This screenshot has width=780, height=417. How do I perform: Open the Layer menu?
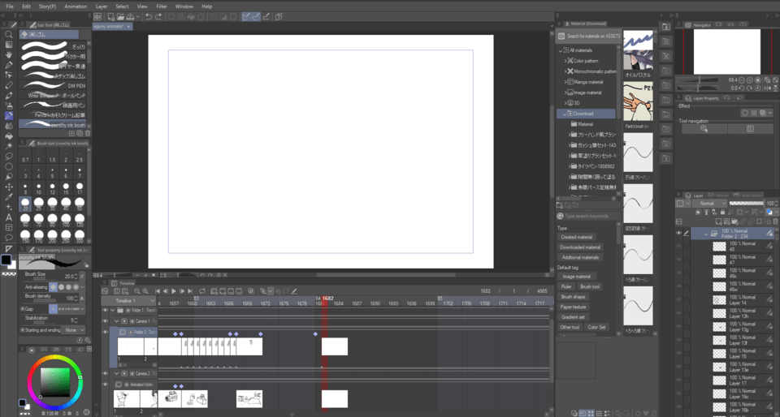(x=102, y=6)
